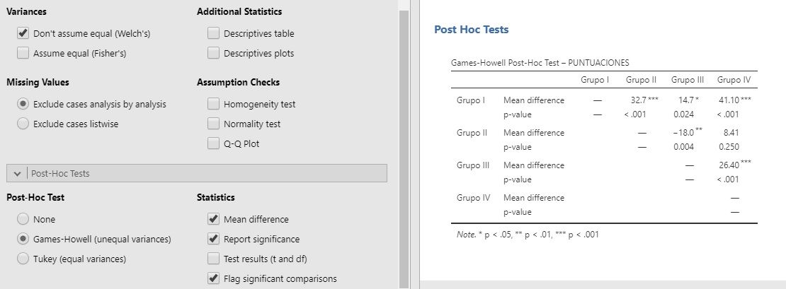
Task: Choose Tukey (equal variances) post-hoc test
Action: click(x=23, y=259)
